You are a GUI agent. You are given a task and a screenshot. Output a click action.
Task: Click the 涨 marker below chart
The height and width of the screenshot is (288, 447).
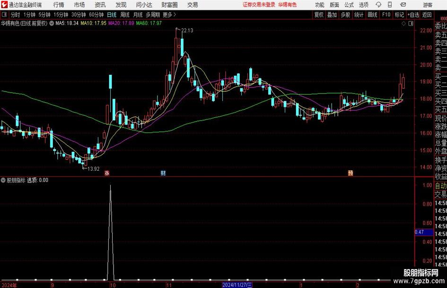pyautogui.click(x=107, y=173)
